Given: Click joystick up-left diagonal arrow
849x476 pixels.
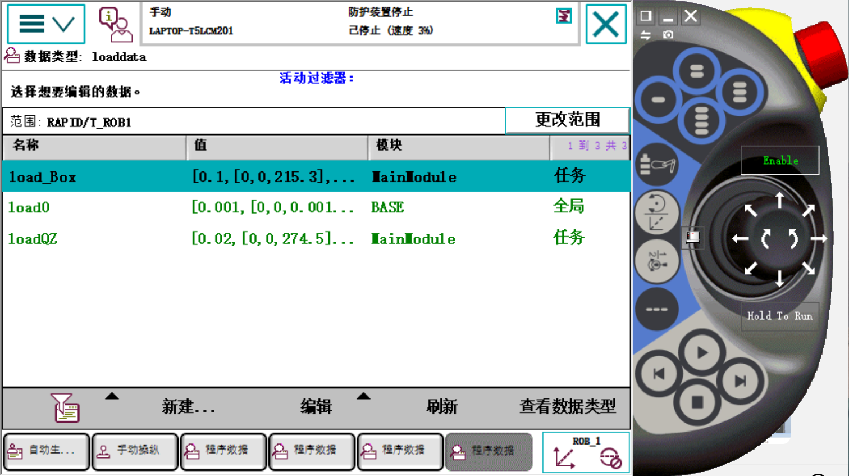Looking at the screenshot, I should point(751,211).
